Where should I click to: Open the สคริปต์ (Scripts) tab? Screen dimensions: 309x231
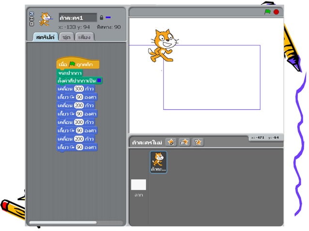(46, 37)
